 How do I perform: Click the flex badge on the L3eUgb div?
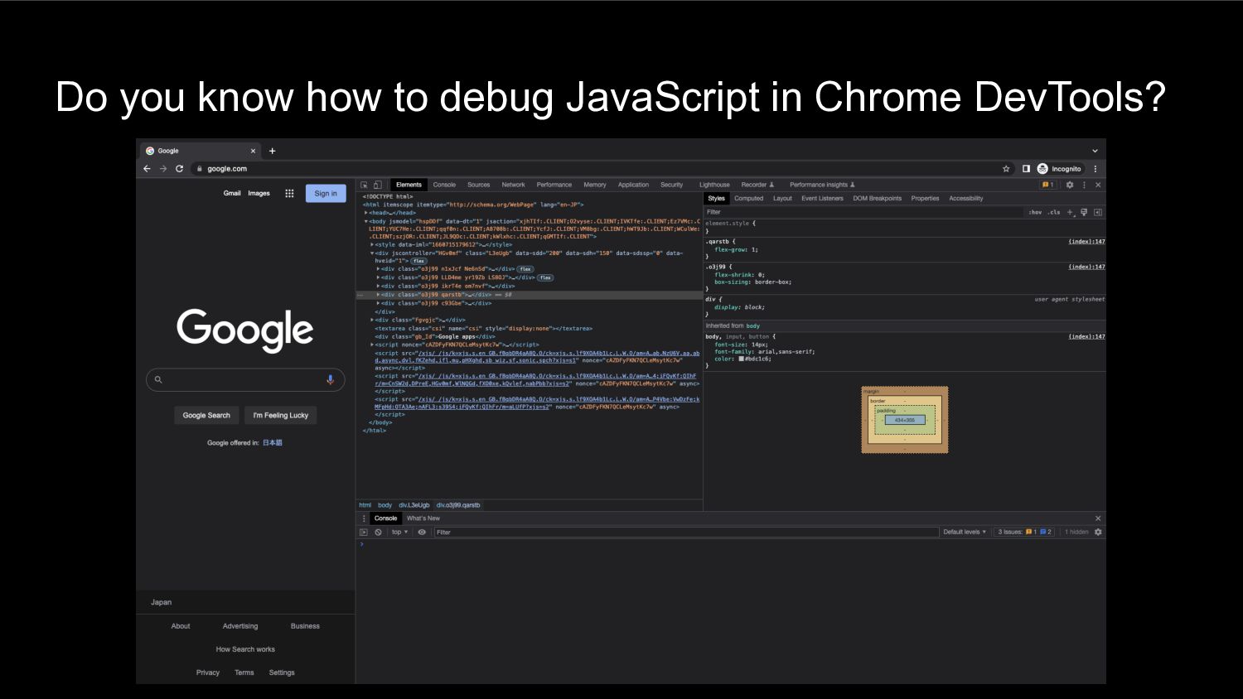click(419, 261)
